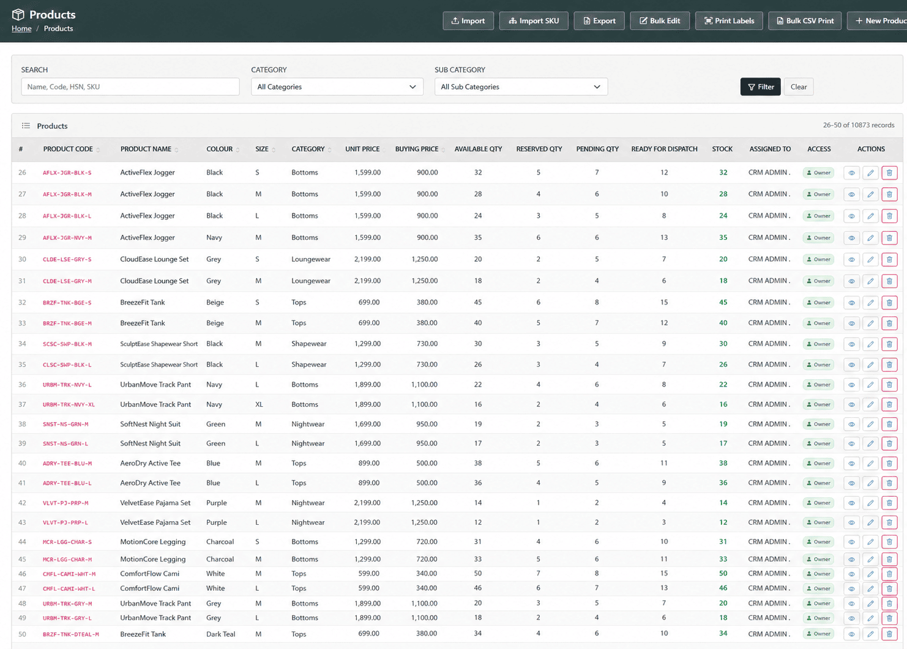Edit product AFLX-JGR-BLK-M with pencil icon
Image resolution: width=907 pixels, height=649 pixels.
(870, 195)
